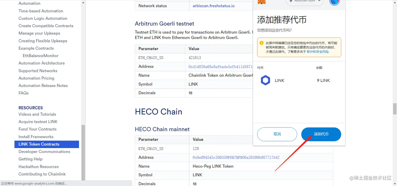The width and height of the screenshot is (397, 186).
Task: Select the 128 chain ID value
Action: click(196, 149)
